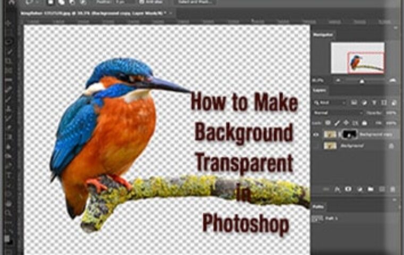Open the Paths panel menu

click(x=395, y=200)
